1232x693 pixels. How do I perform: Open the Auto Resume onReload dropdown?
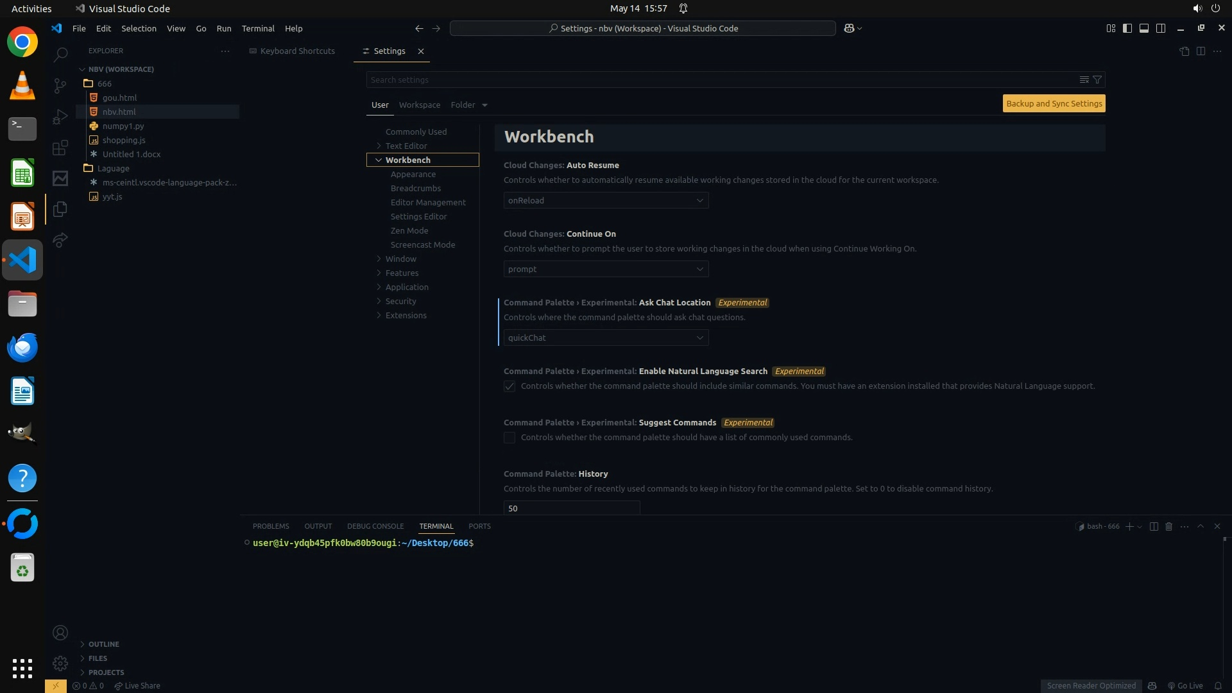tap(606, 200)
